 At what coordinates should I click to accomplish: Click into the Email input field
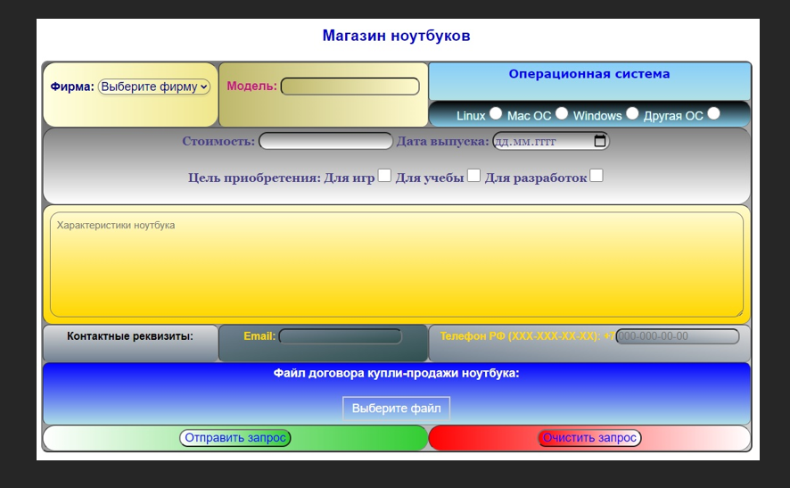tap(341, 336)
